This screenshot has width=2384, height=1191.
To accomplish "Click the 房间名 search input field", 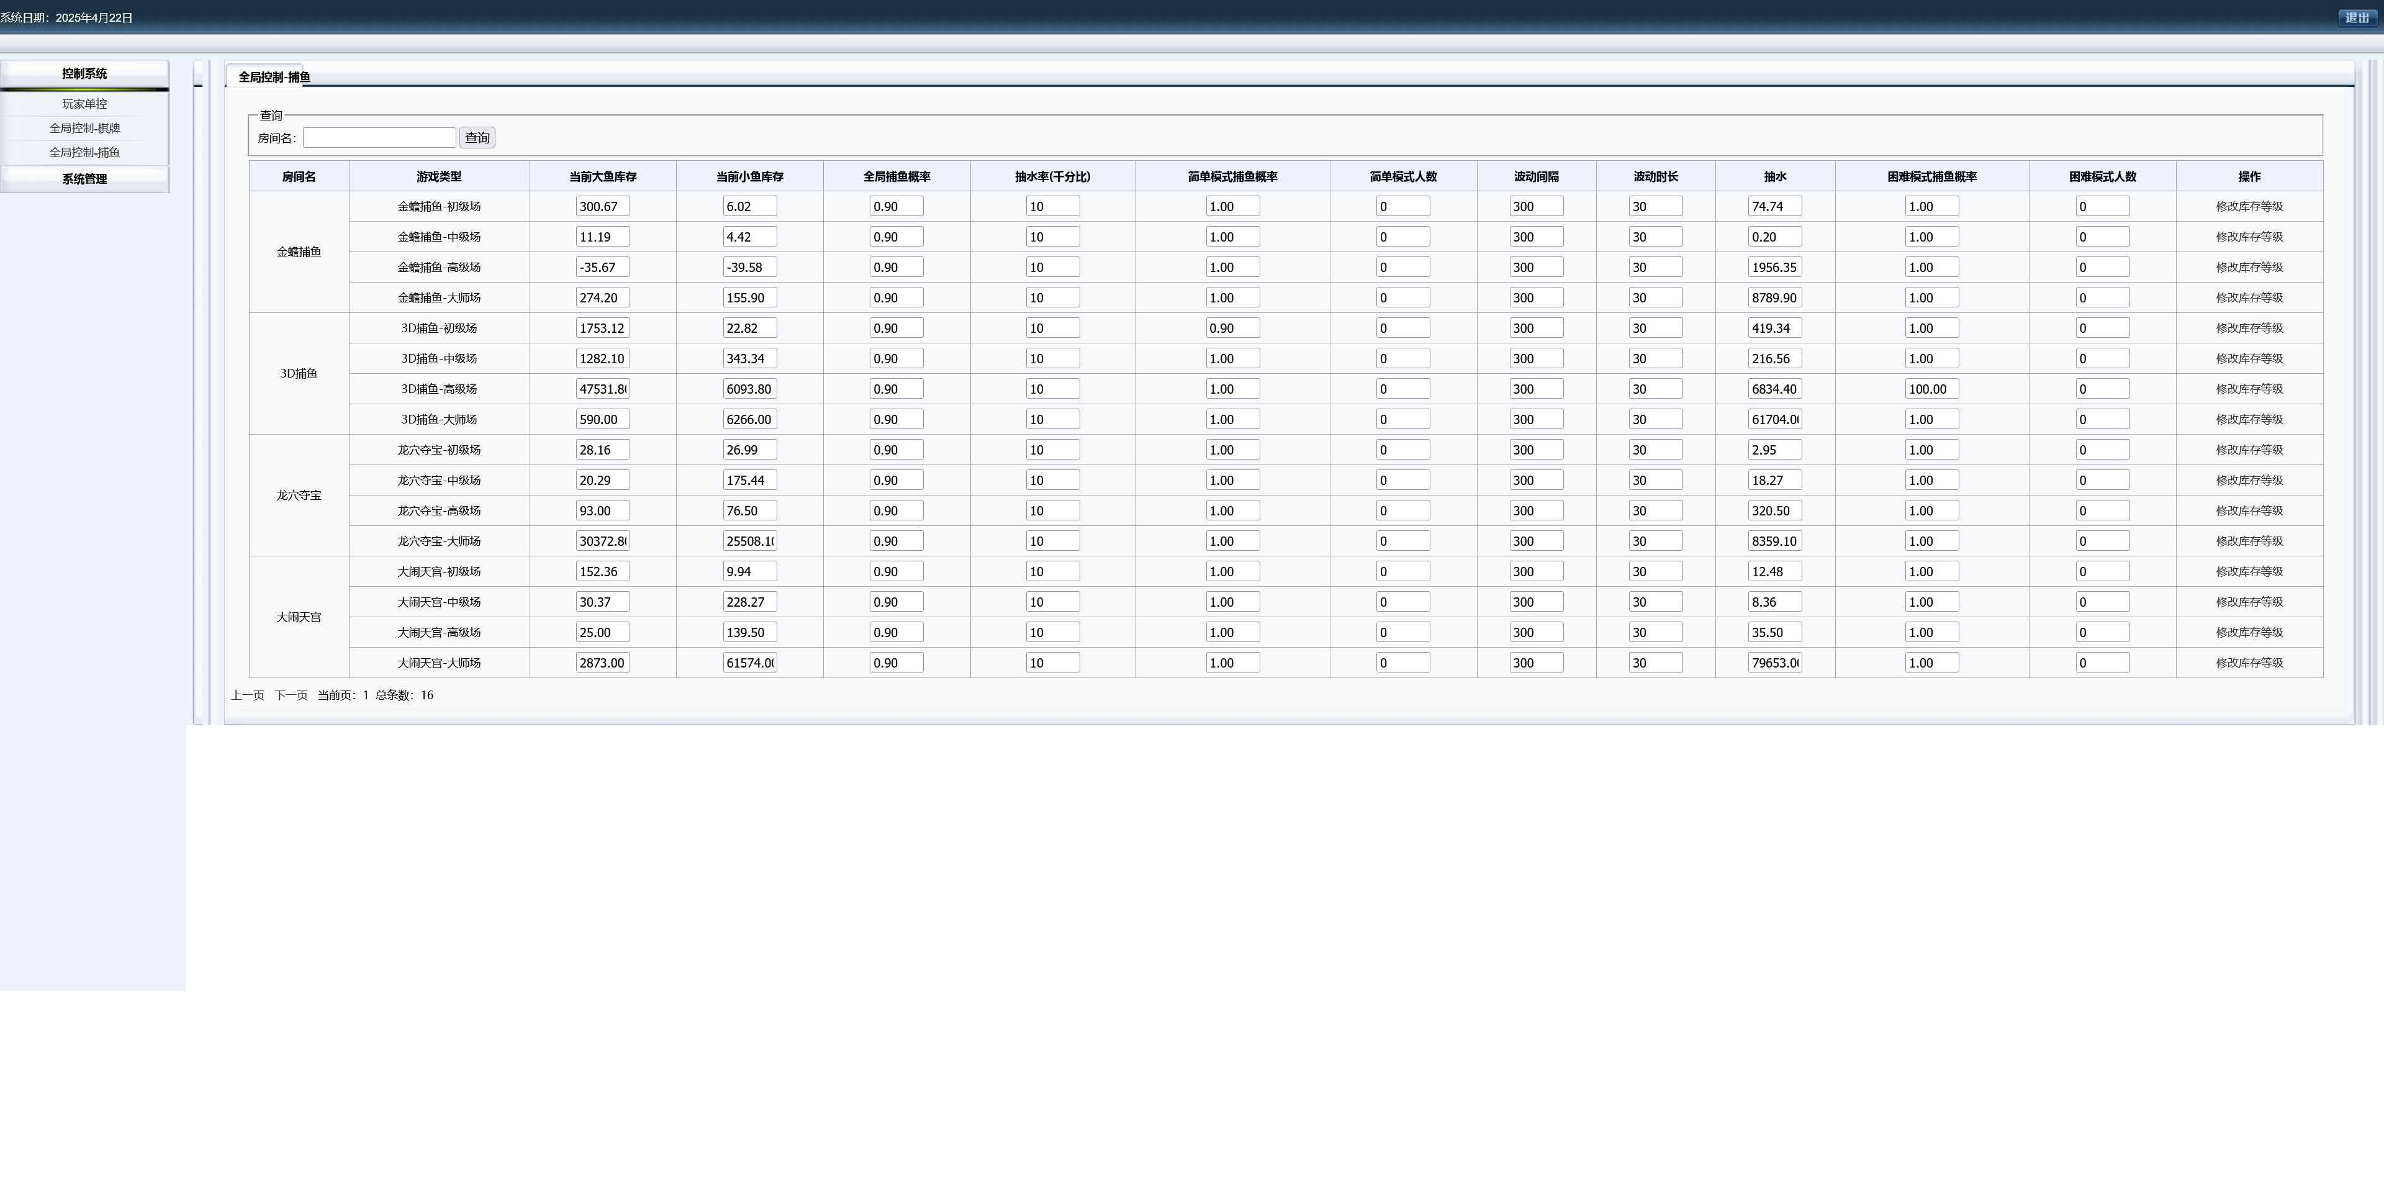I will click(379, 138).
